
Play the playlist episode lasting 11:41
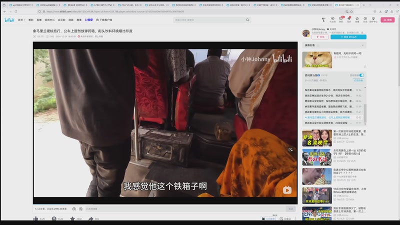click(333, 112)
